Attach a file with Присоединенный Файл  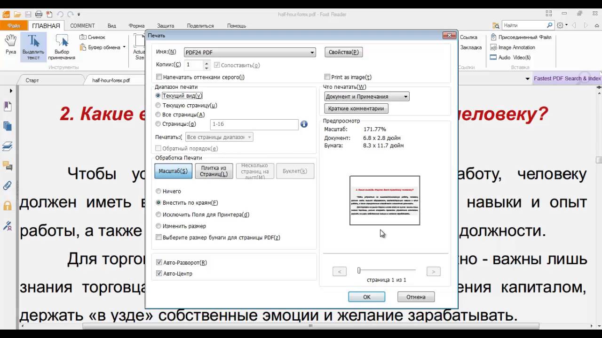click(521, 37)
